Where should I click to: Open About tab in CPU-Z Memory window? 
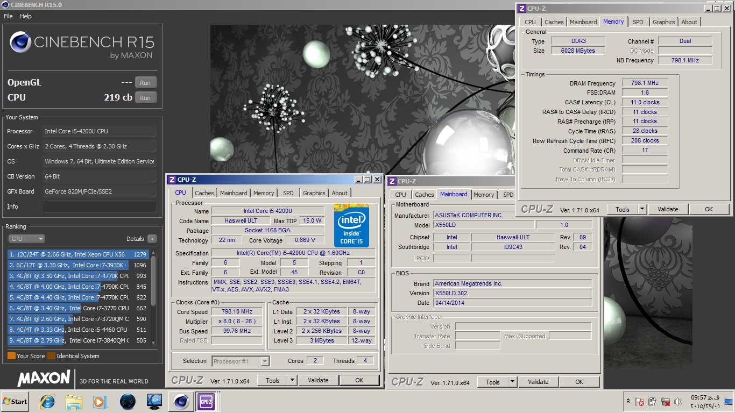pos(689,22)
